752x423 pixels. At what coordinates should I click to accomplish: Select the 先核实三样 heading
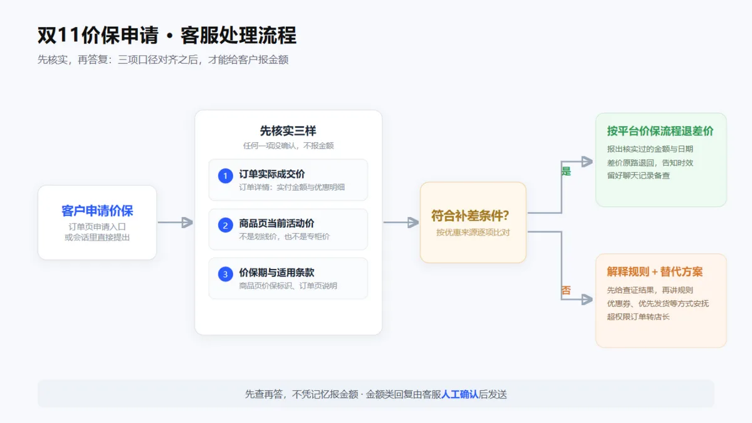(288, 131)
